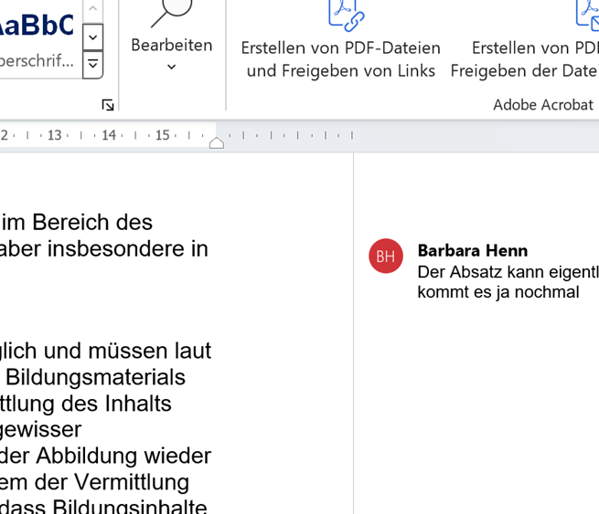The height and width of the screenshot is (514, 599).
Task: Click document text "glich und müssen laut"
Action: coord(105,351)
